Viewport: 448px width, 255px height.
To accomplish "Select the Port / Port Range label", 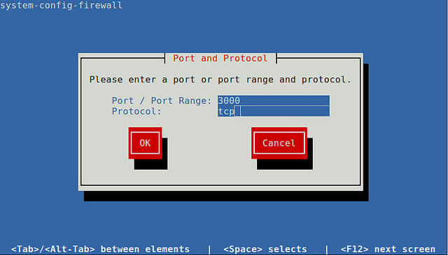I will coord(162,101).
